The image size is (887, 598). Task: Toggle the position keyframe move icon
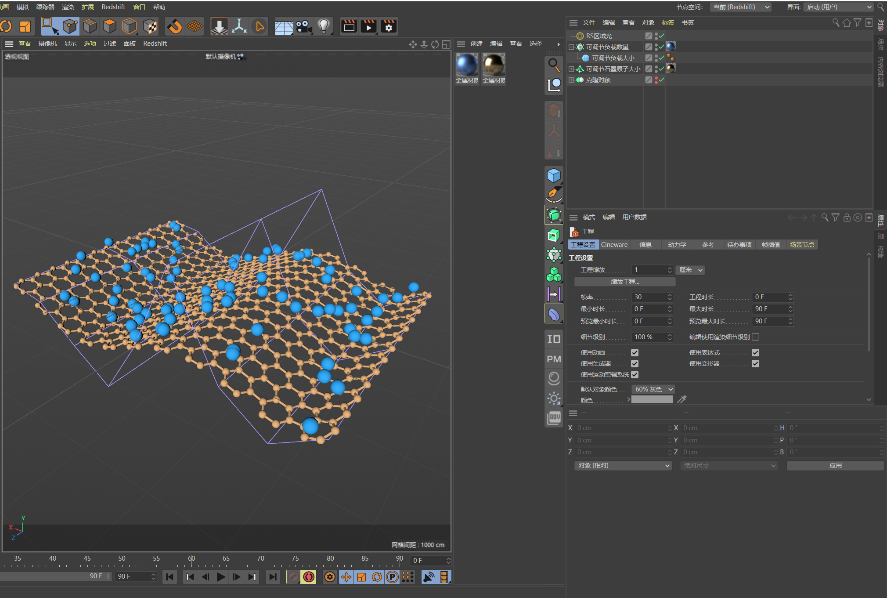(x=346, y=576)
